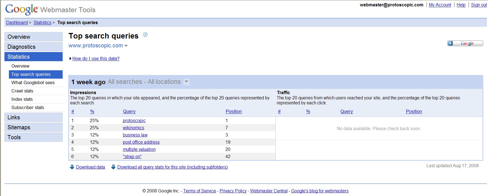
Task: Sort Impressions table by % column
Action: tap(92, 111)
